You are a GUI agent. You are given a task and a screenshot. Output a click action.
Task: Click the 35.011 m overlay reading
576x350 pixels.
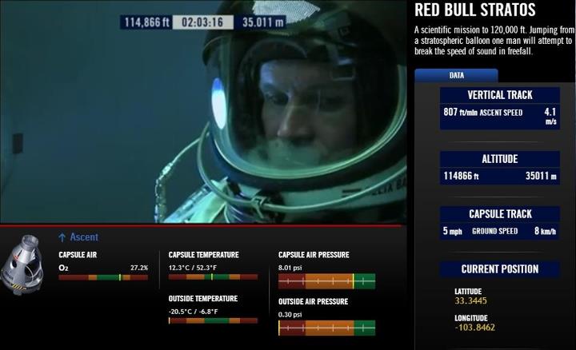tap(263, 22)
